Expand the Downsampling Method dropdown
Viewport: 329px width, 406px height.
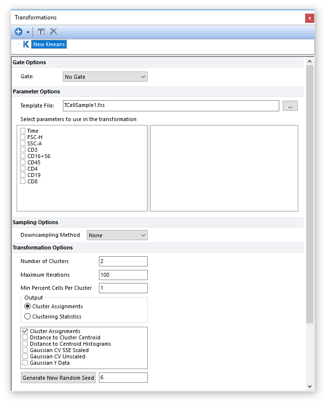click(x=117, y=235)
